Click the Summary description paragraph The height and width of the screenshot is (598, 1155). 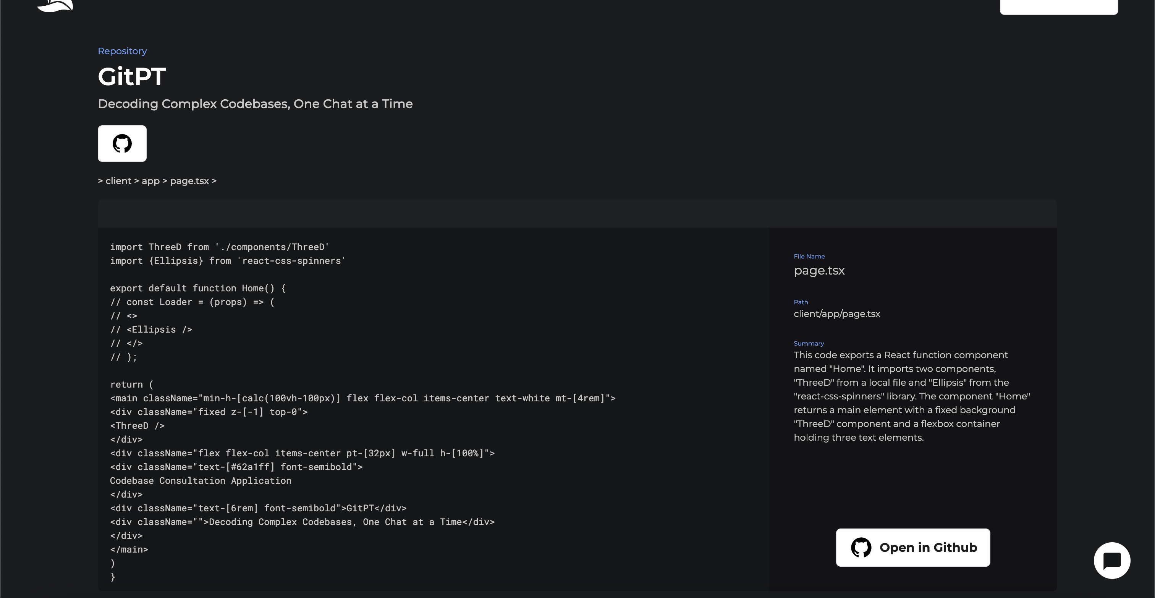[912, 396]
